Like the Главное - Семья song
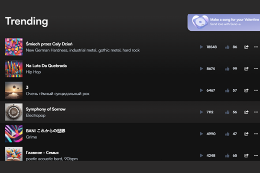This screenshot has width=260, height=173. pyautogui.click(x=227, y=155)
